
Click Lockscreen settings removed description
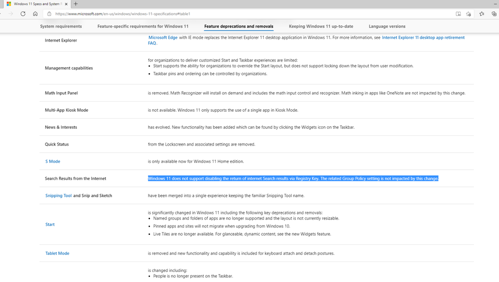click(x=201, y=144)
